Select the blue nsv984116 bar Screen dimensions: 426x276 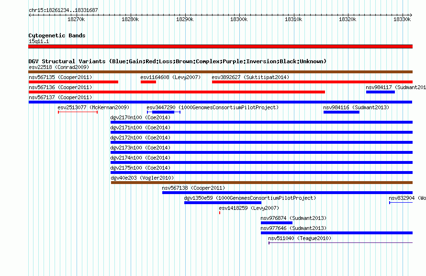[341, 112]
